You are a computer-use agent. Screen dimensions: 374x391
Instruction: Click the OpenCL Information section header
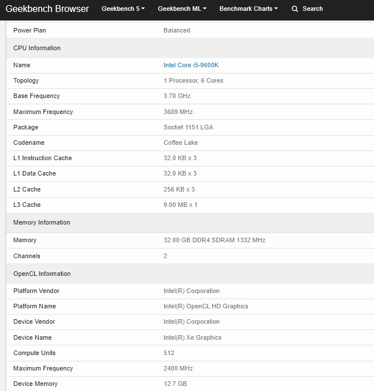coord(42,274)
